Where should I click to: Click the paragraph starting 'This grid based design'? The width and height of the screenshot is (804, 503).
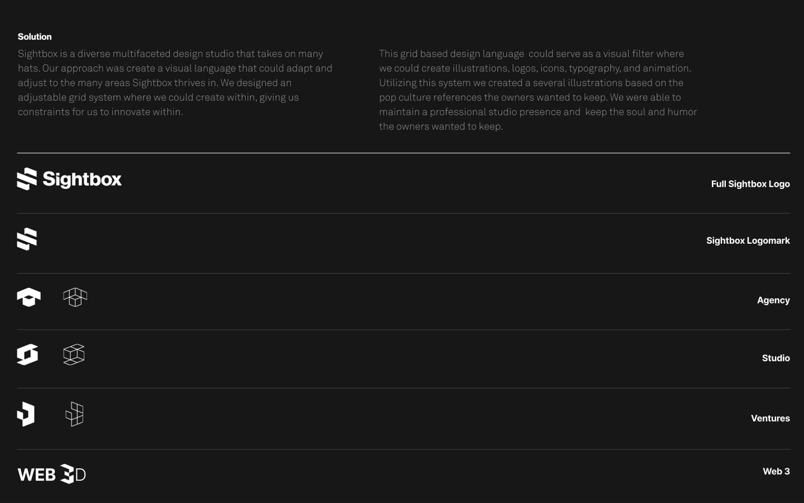(538, 90)
